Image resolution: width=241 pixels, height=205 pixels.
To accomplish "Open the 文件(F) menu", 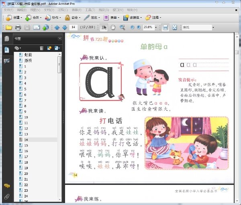I will tap(8, 10).
